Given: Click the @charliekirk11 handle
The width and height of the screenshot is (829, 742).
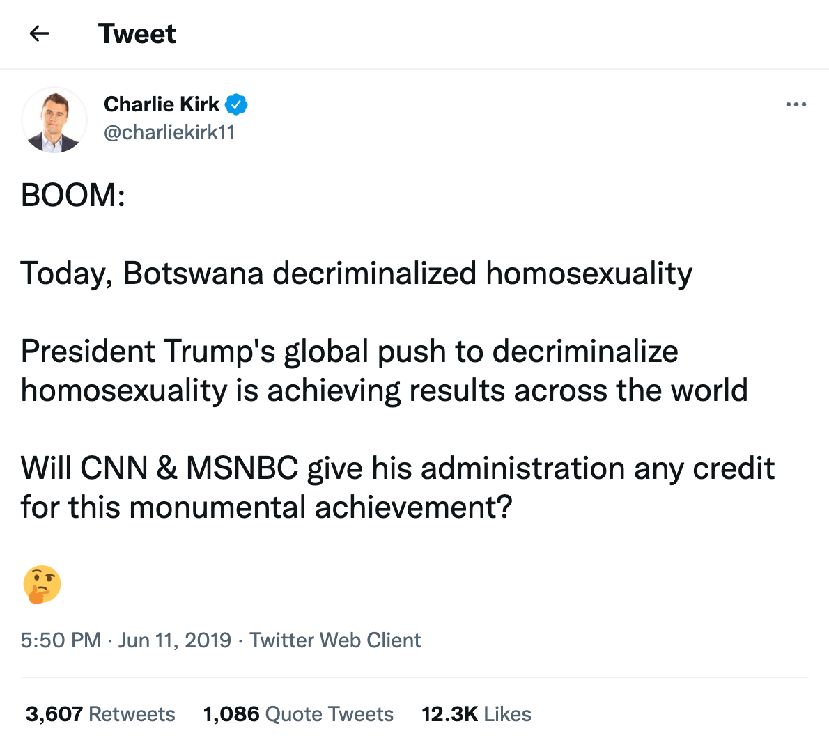Looking at the screenshot, I should (169, 132).
